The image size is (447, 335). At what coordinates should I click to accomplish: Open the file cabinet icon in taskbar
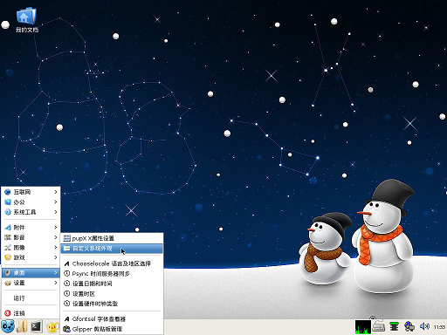click(x=22, y=327)
